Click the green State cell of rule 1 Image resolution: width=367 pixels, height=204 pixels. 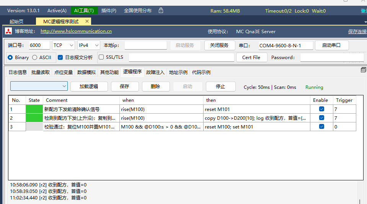(x=34, y=109)
